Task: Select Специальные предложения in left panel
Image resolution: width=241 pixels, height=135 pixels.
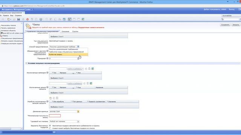Action: tap(12, 38)
